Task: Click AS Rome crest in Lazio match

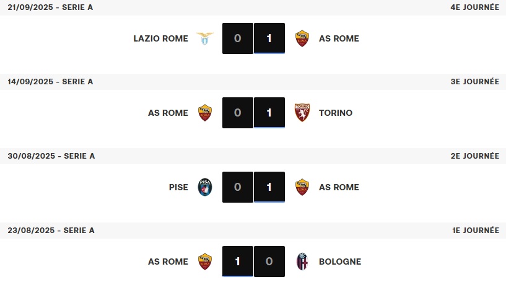Action: tap(302, 38)
